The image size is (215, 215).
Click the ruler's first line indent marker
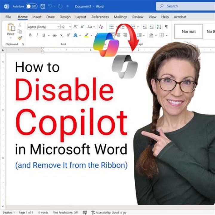click(43, 49)
